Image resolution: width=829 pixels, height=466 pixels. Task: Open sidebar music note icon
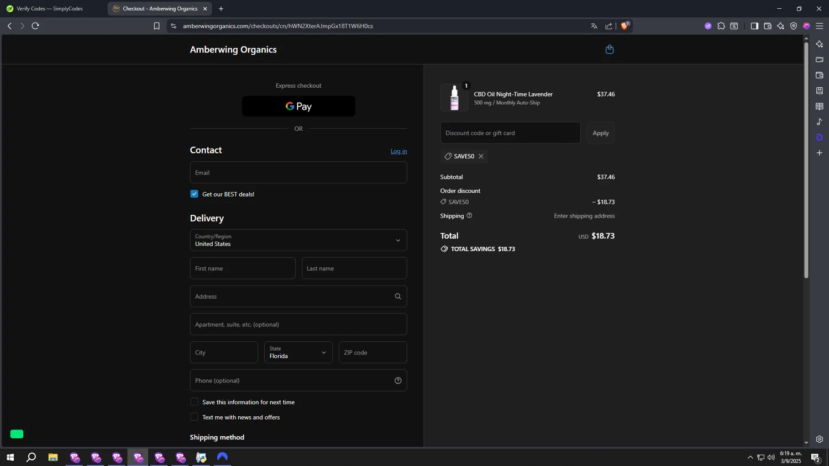tap(820, 121)
